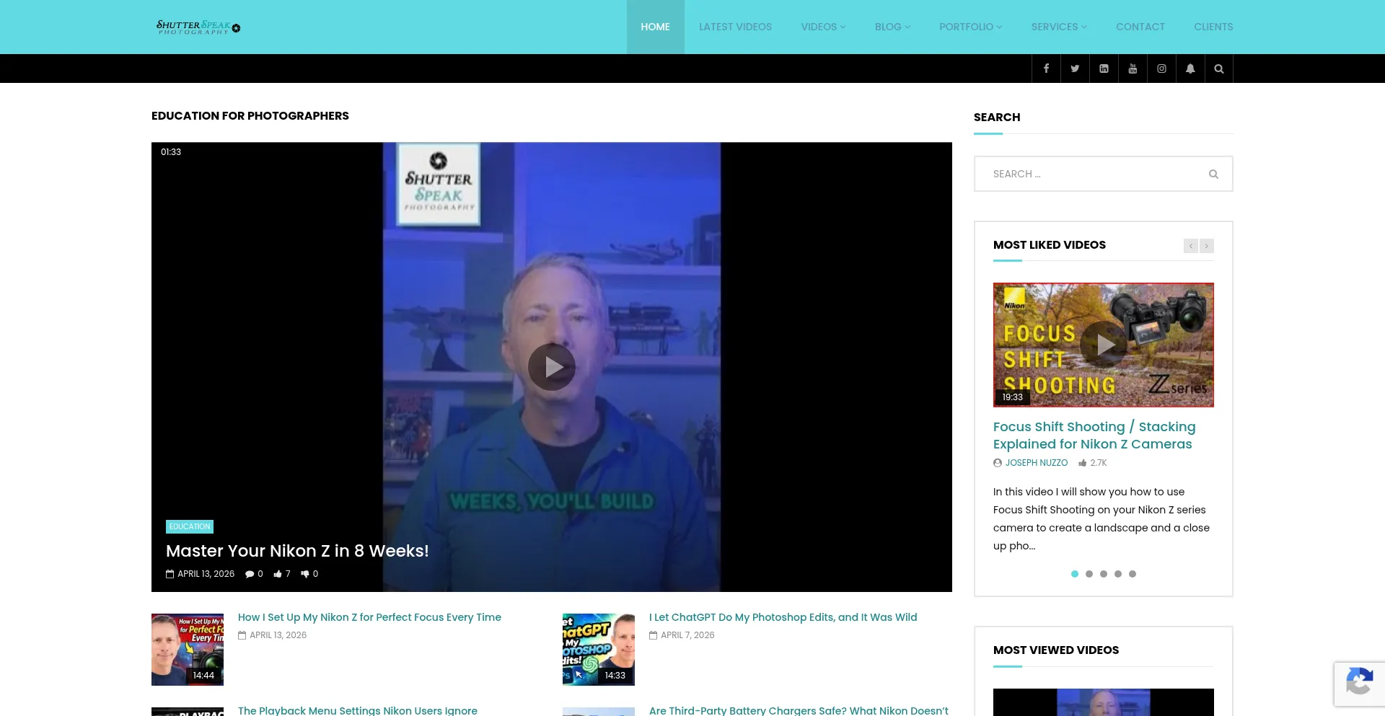Go to next Most Liked video

1206,246
